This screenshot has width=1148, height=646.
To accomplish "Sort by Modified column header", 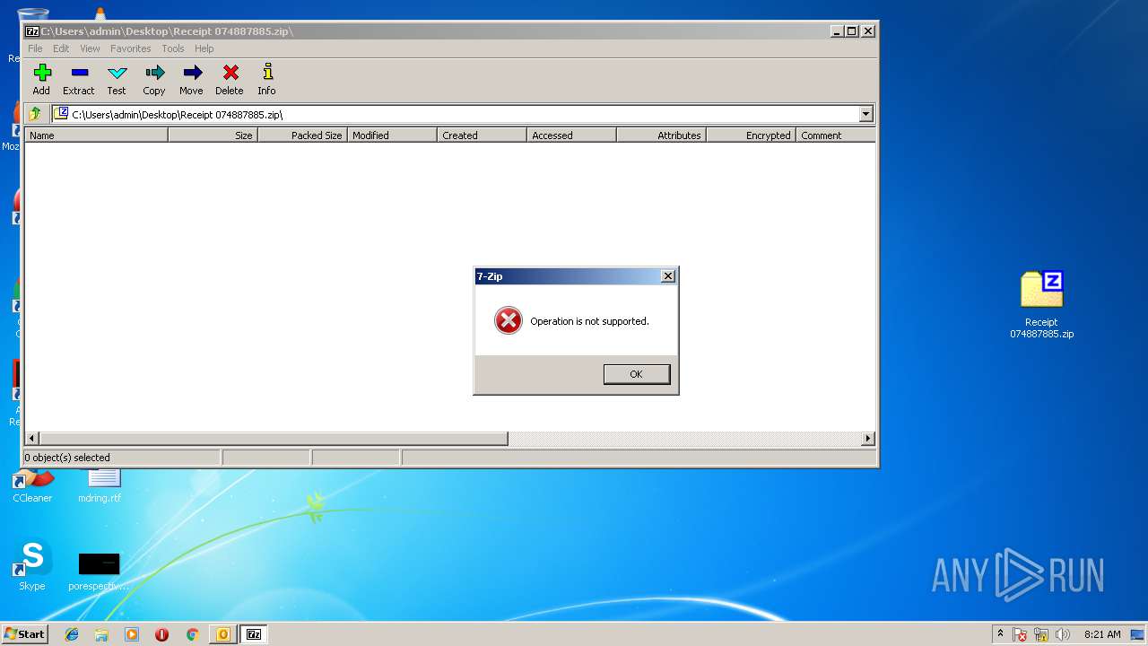I will point(392,135).
